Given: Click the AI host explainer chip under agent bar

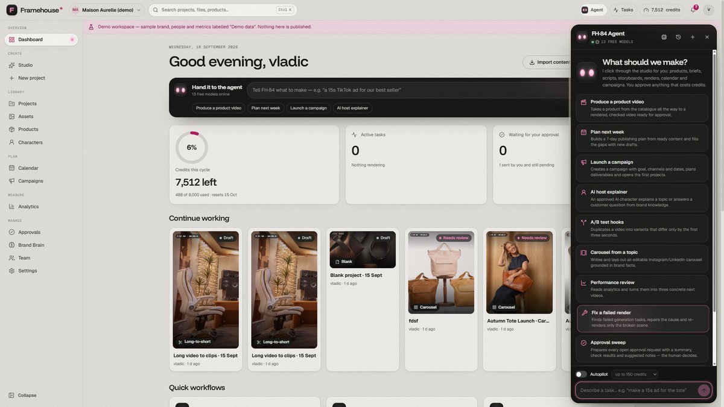Looking at the screenshot, I should point(352,108).
